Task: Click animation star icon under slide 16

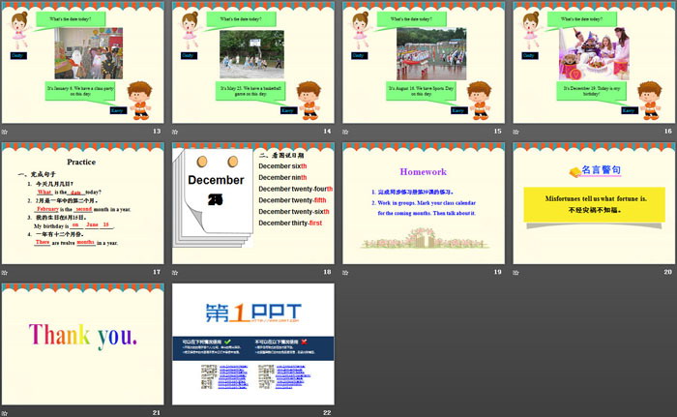Action: point(516,132)
